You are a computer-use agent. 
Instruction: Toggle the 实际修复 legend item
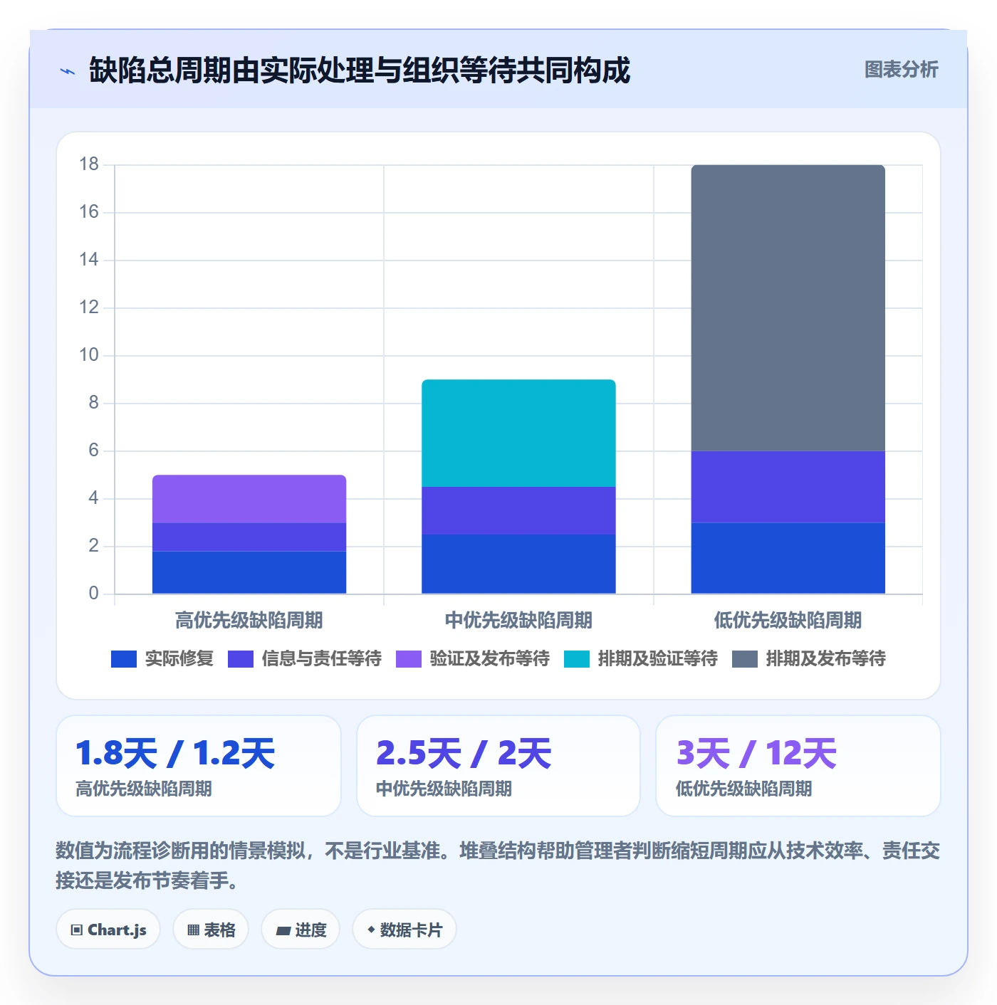pos(162,659)
